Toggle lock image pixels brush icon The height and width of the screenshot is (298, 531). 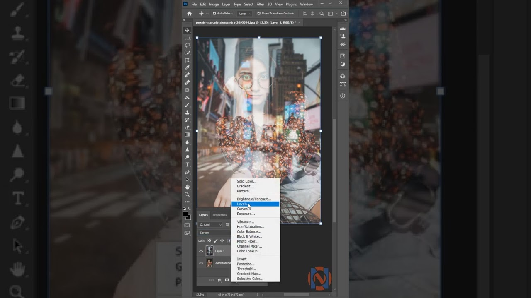pyautogui.click(x=216, y=240)
